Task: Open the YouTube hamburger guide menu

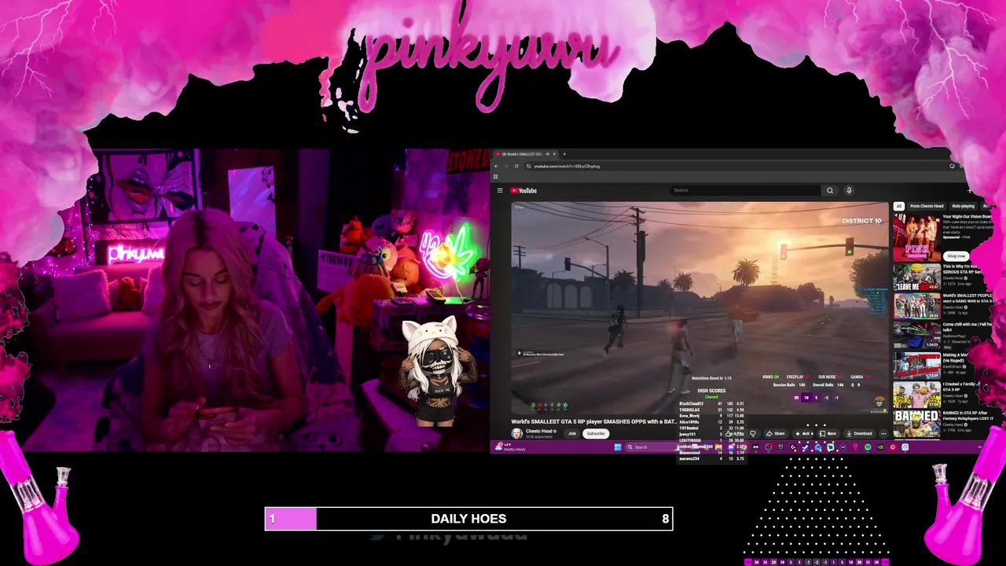Action: point(500,190)
